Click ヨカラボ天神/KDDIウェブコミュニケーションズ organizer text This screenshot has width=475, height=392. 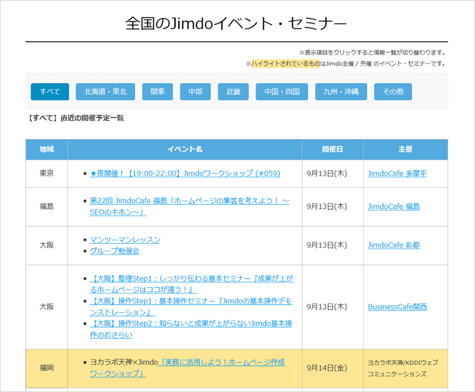[403, 368]
